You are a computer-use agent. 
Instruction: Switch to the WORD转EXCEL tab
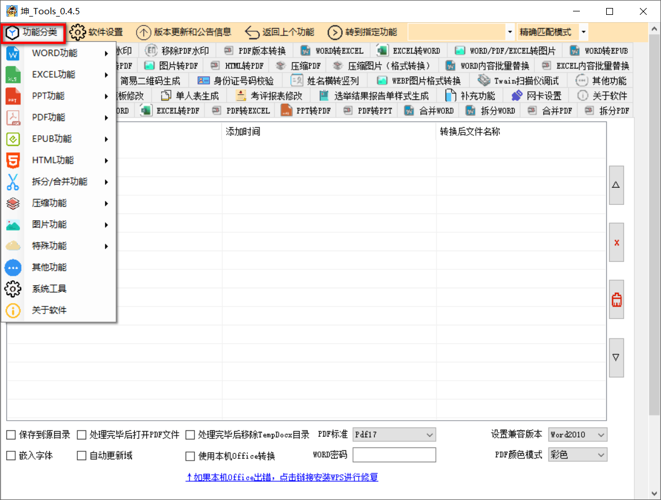(x=332, y=51)
